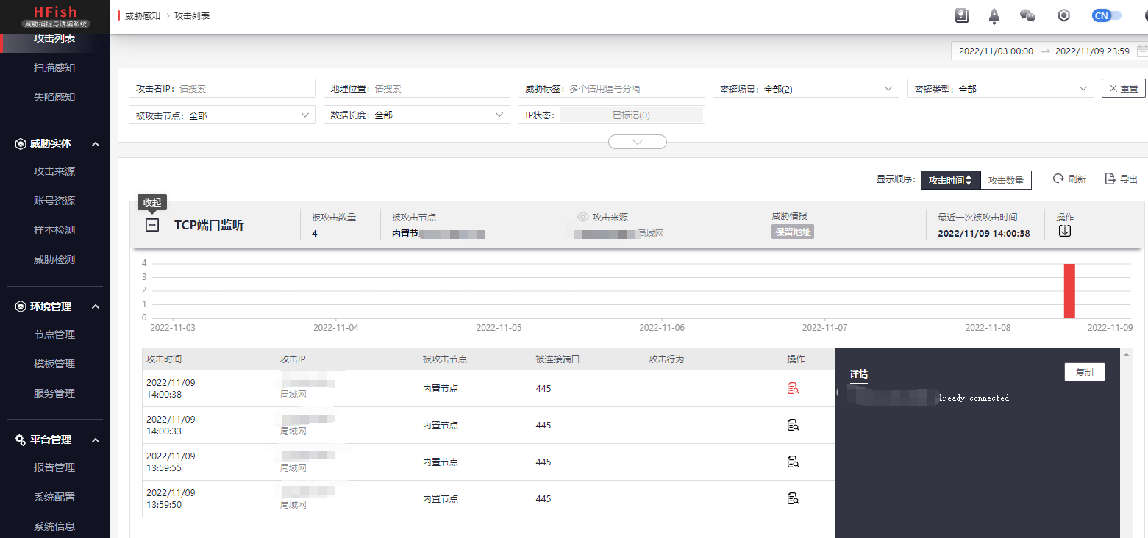
Task: Toggle the CN language switch
Action: coord(1107,15)
